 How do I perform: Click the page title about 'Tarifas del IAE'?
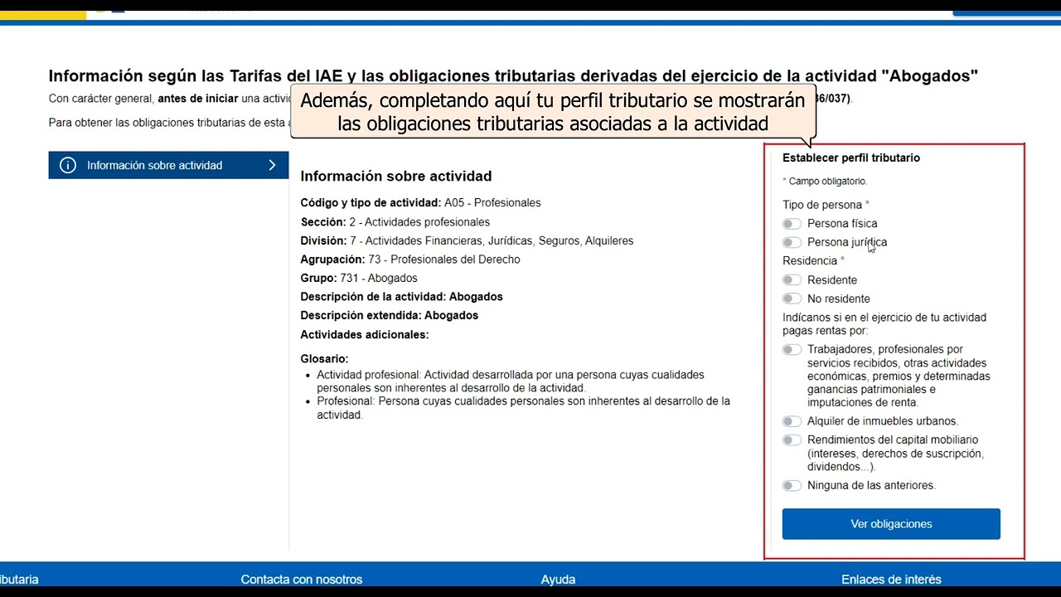tap(513, 76)
